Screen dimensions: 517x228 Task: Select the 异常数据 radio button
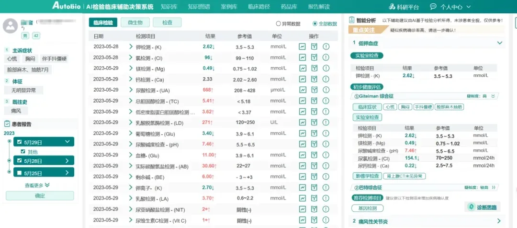click(x=279, y=23)
